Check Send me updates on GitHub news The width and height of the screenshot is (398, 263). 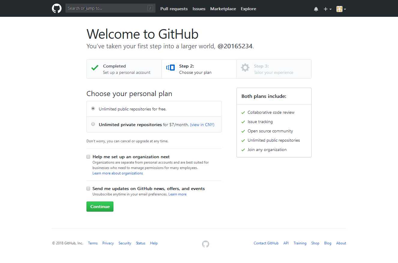coord(88,189)
